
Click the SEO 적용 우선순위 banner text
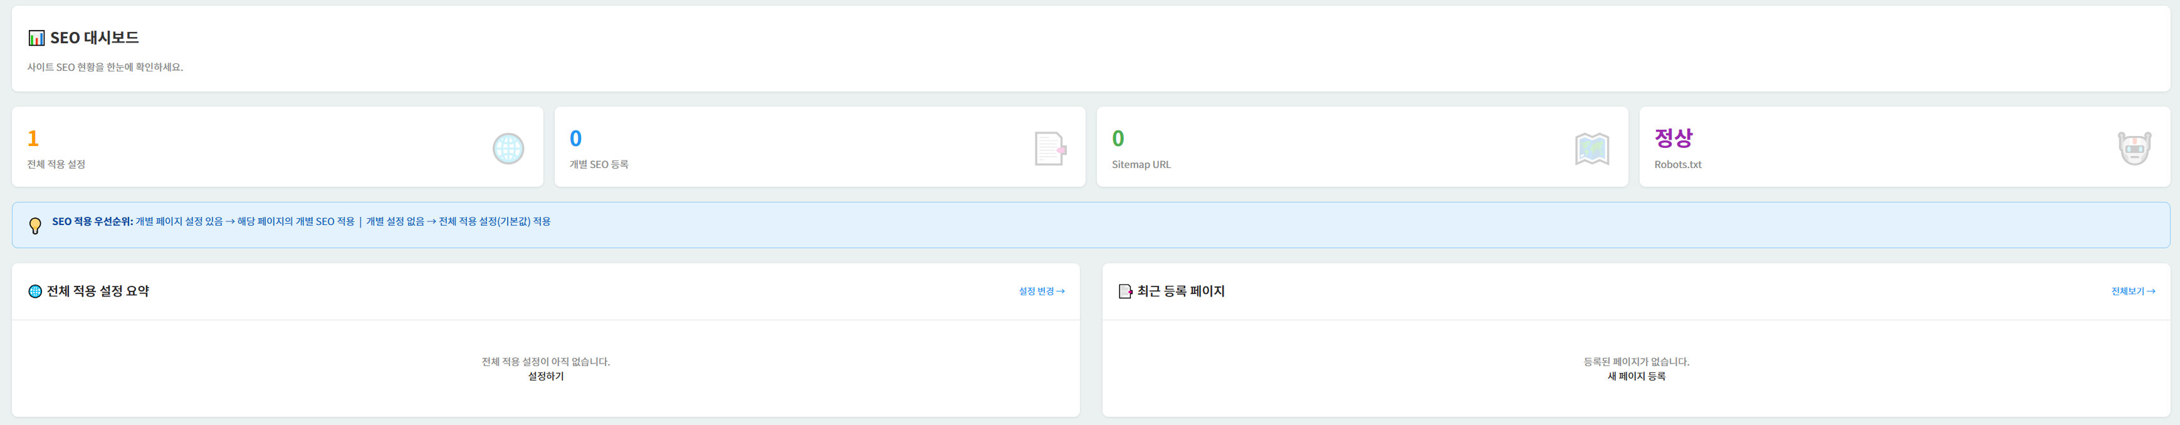(300, 222)
